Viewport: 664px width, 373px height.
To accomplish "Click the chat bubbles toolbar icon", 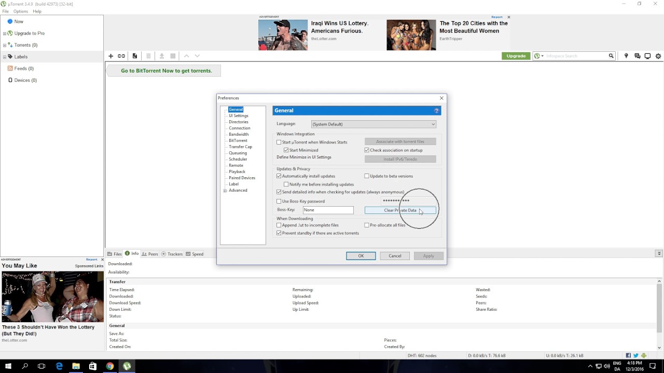I will (638, 56).
